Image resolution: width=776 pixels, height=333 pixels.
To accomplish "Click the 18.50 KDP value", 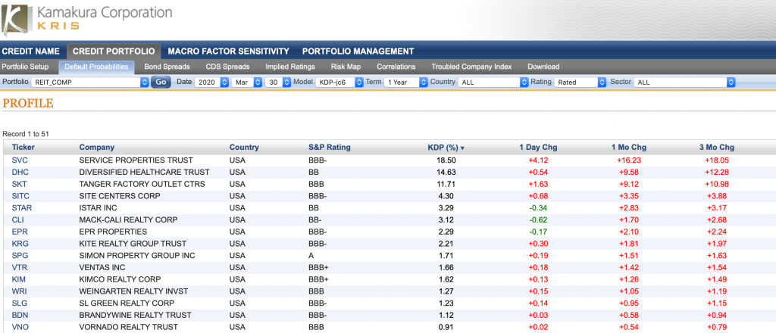I will tap(446, 160).
